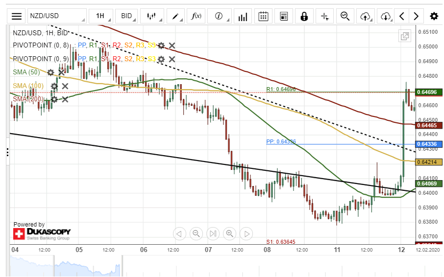
Task: Click the green 0.64696 price label
Action: 428,92
